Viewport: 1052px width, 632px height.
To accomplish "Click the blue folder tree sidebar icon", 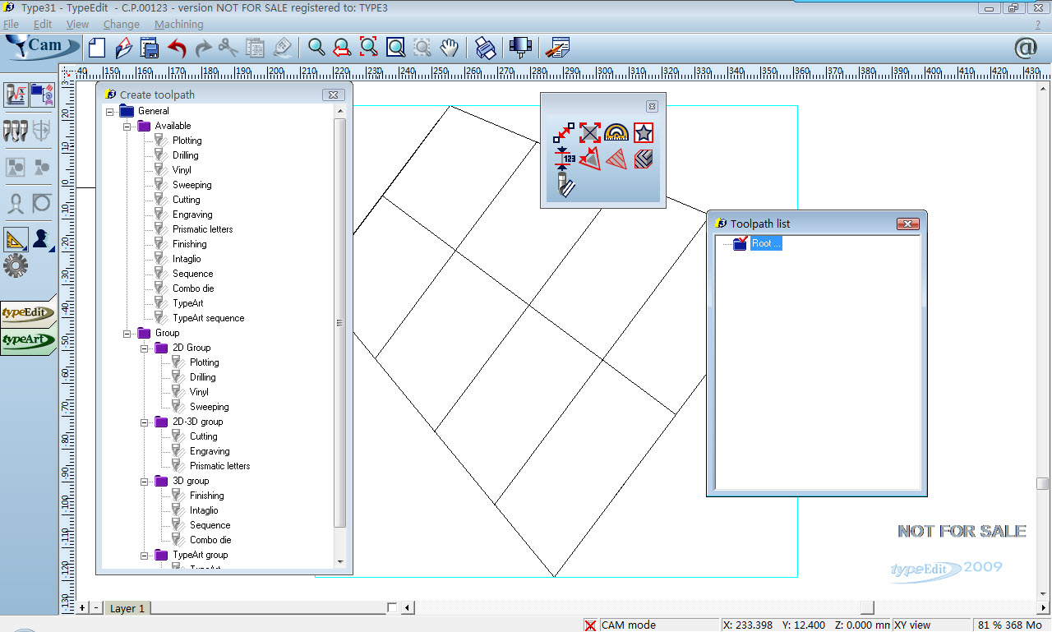I will pos(42,95).
